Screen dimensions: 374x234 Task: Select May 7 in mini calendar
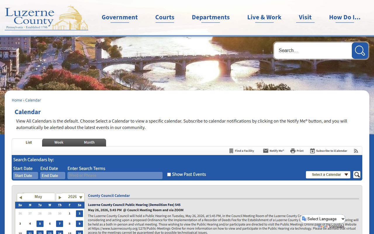pyautogui.click(x=60, y=224)
